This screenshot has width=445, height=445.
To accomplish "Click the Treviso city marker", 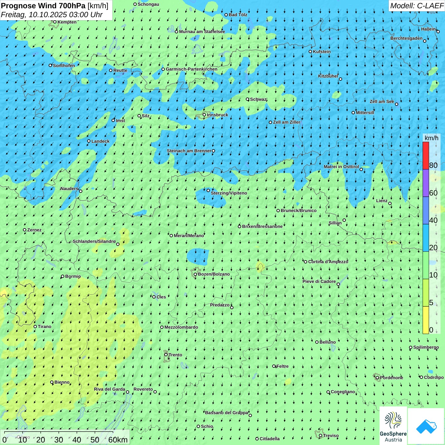I will click(320, 436).
